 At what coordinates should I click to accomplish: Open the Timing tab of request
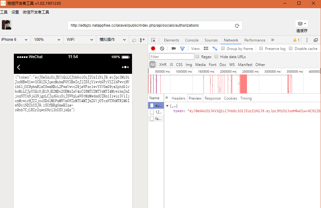pyautogui.click(x=246, y=98)
